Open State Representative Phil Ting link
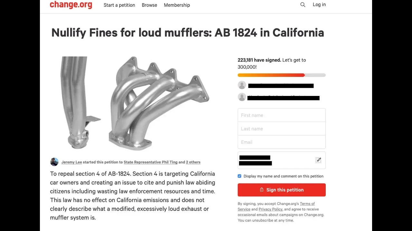 pyautogui.click(x=151, y=162)
